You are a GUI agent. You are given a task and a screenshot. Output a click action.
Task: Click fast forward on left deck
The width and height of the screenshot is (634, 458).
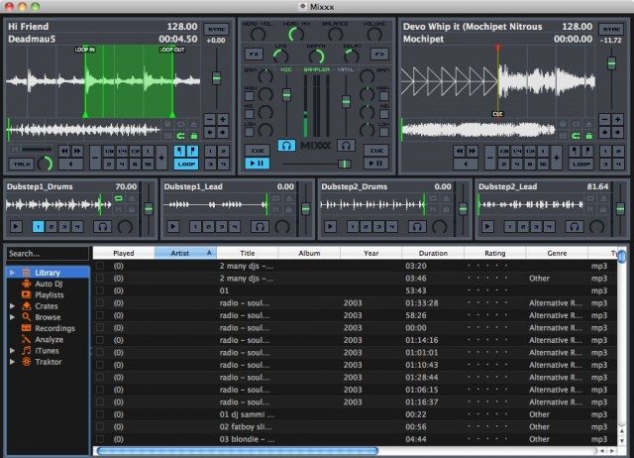coord(77,152)
